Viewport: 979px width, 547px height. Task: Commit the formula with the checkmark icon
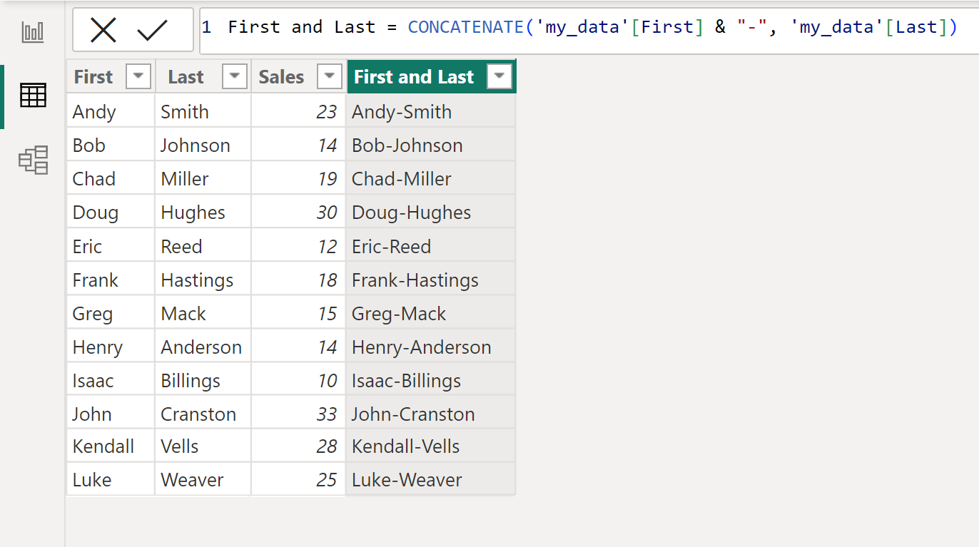[152, 30]
